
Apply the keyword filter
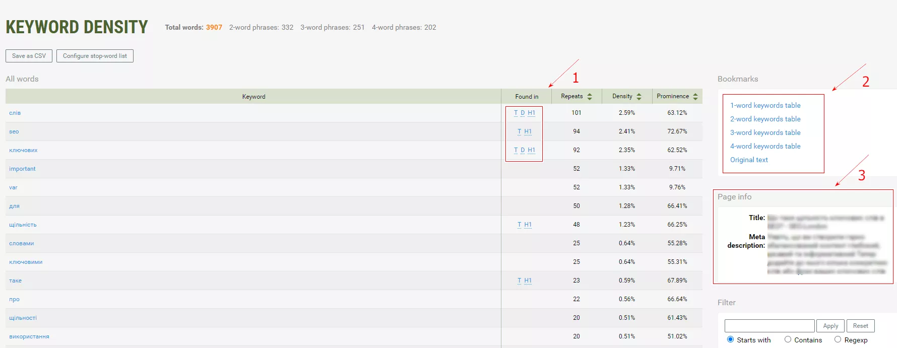tap(830, 326)
